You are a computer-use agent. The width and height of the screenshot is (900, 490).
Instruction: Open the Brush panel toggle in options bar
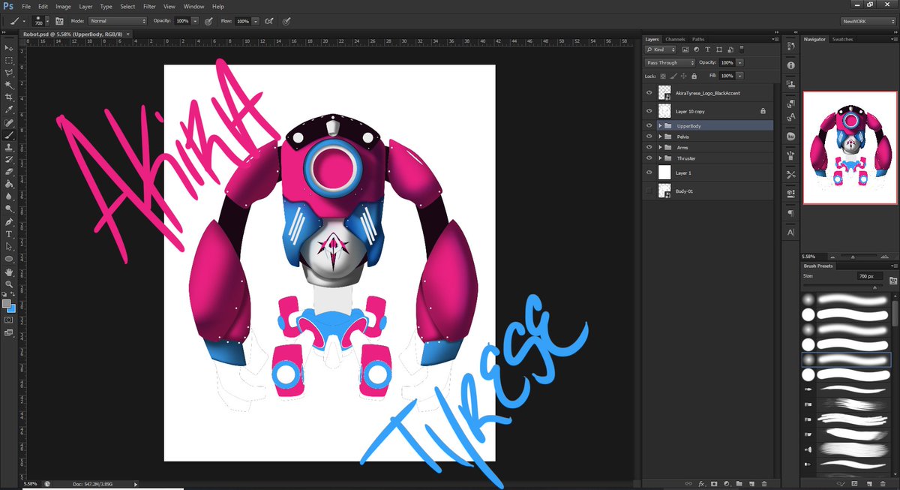point(58,21)
